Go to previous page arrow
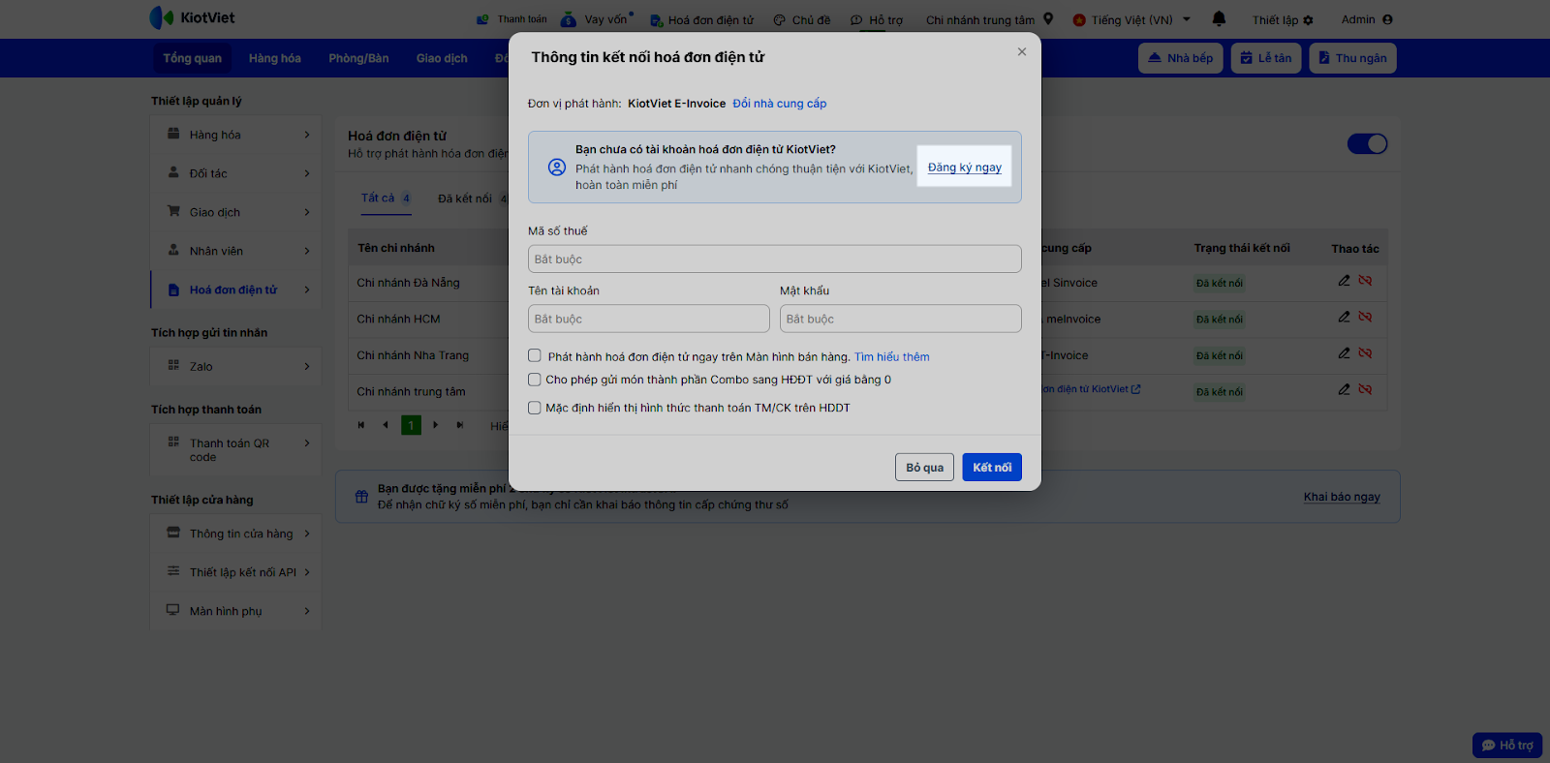This screenshot has height=763, width=1550. [386, 425]
